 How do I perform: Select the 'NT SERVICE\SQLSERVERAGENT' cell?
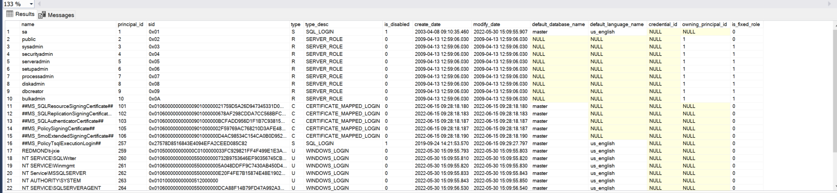tap(68, 188)
